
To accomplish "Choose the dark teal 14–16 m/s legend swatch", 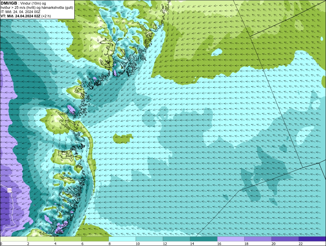I will pyautogui.click(x=203, y=239).
